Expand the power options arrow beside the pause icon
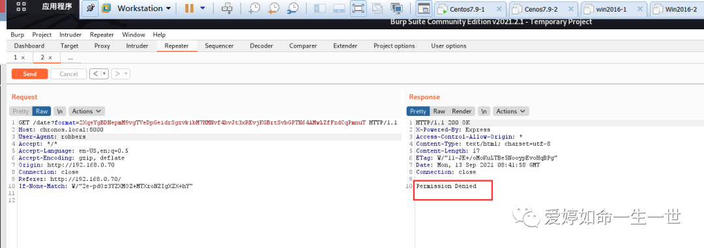The width and height of the screenshot is (704, 248). 203,8
